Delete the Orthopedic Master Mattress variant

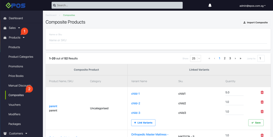(x=262, y=135)
